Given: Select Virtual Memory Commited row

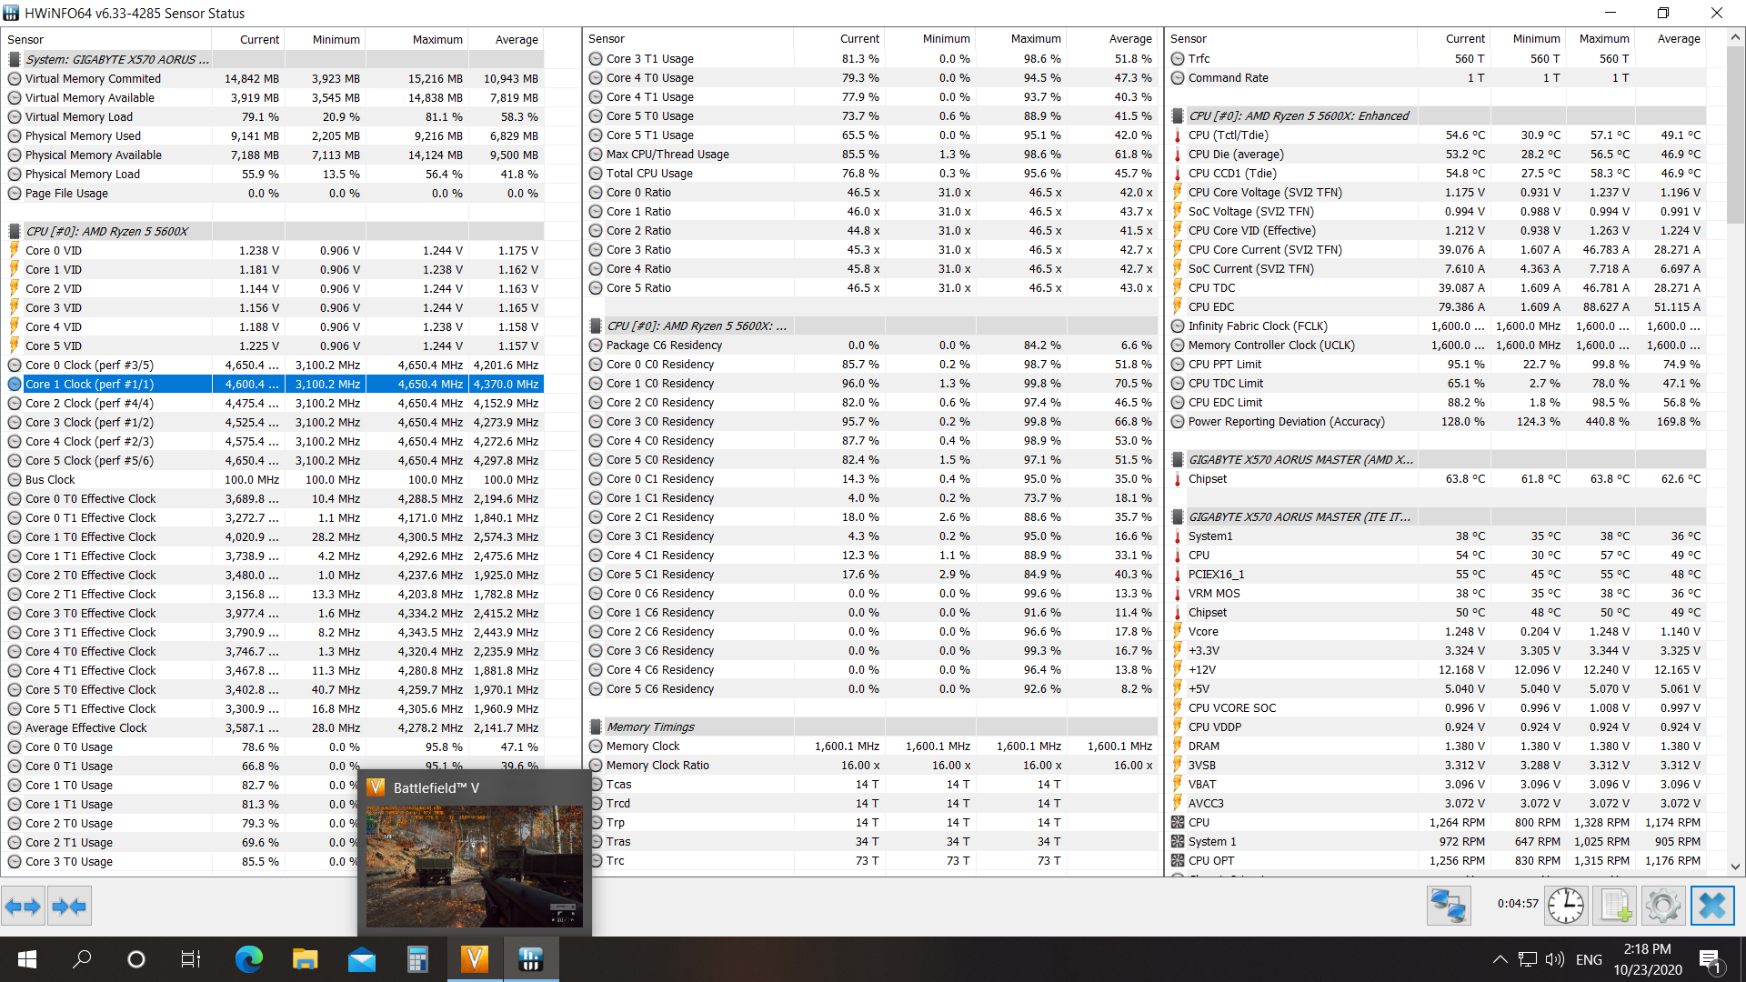Looking at the screenshot, I should [x=273, y=78].
